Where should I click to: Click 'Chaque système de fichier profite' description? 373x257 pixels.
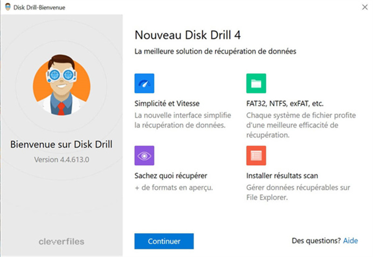click(301, 125)
